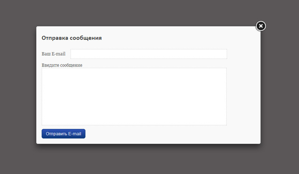
Task: Click the Ваш E-mail input field
Action: point(149,54)
